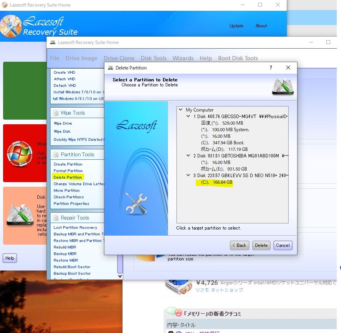Image resolution: width=341 pixels, height=333 pixels.
Task: Collapse Disk 2 TOSHIBA MQ01ABD100M node
Action: click(x=188, y=156)
